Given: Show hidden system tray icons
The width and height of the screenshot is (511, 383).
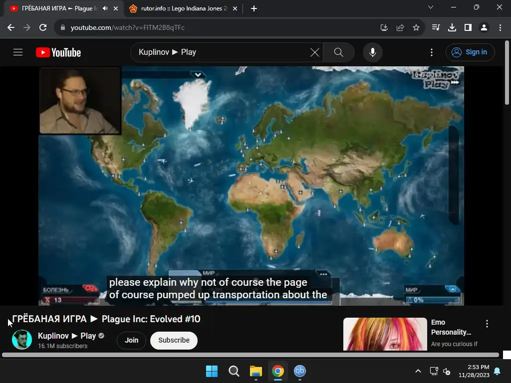Looking at the screenshot, I should click(x=418, y=371).
